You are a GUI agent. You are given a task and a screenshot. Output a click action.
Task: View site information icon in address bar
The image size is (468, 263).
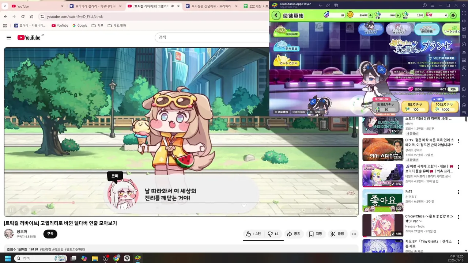42,17
